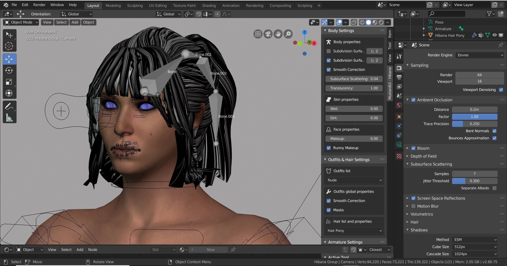Open the shadow Method ESM dropdown
Viewport: 507px width, 266px height.
click(x=475, y=240)
